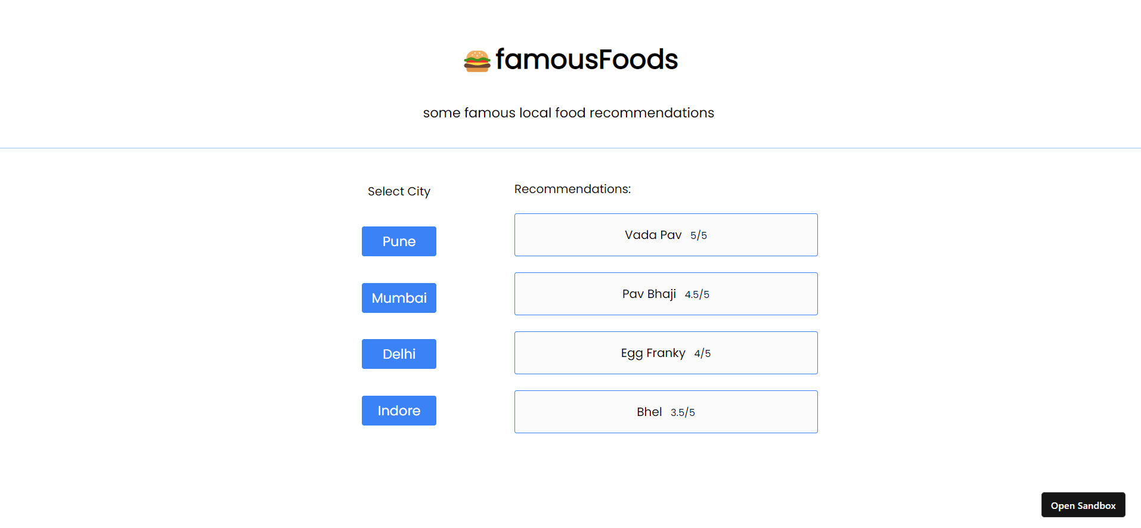
Task: Select the Mumbai city button
Action: (x=398, y=298)
